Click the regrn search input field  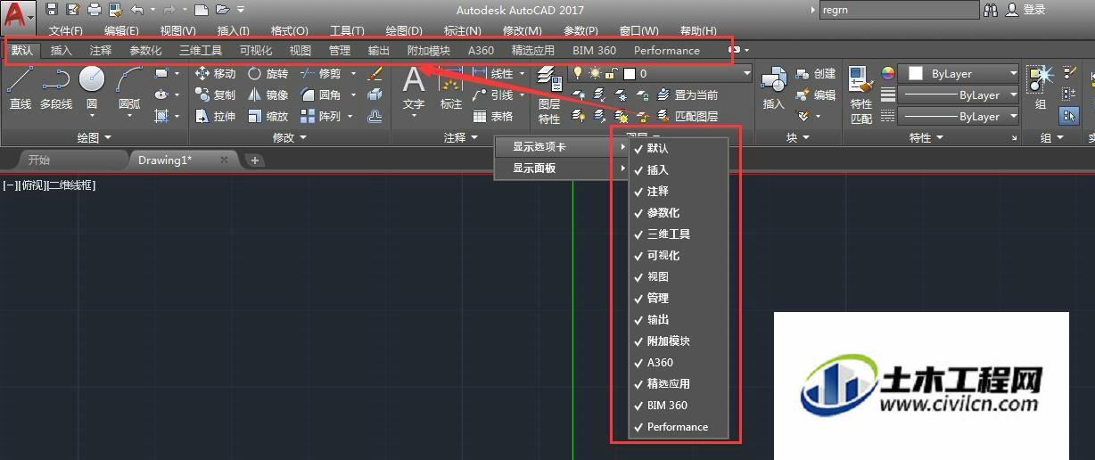(x=898, y=10)
